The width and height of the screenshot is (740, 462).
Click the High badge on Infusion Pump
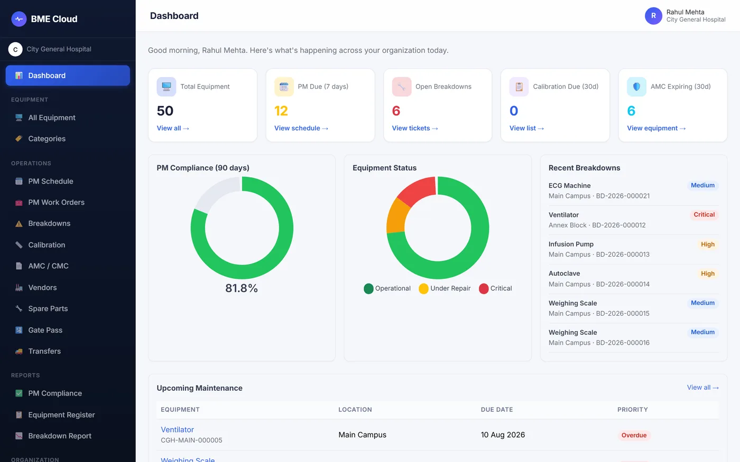click(708, 244)
